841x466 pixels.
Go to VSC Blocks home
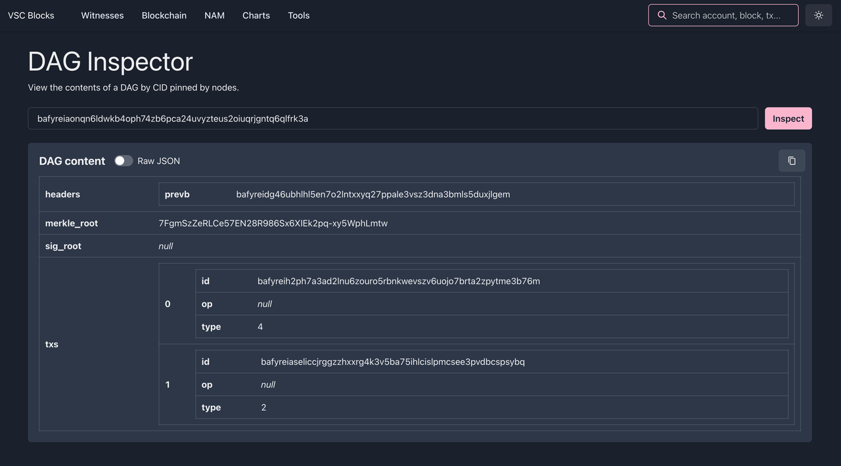point(31,15)
